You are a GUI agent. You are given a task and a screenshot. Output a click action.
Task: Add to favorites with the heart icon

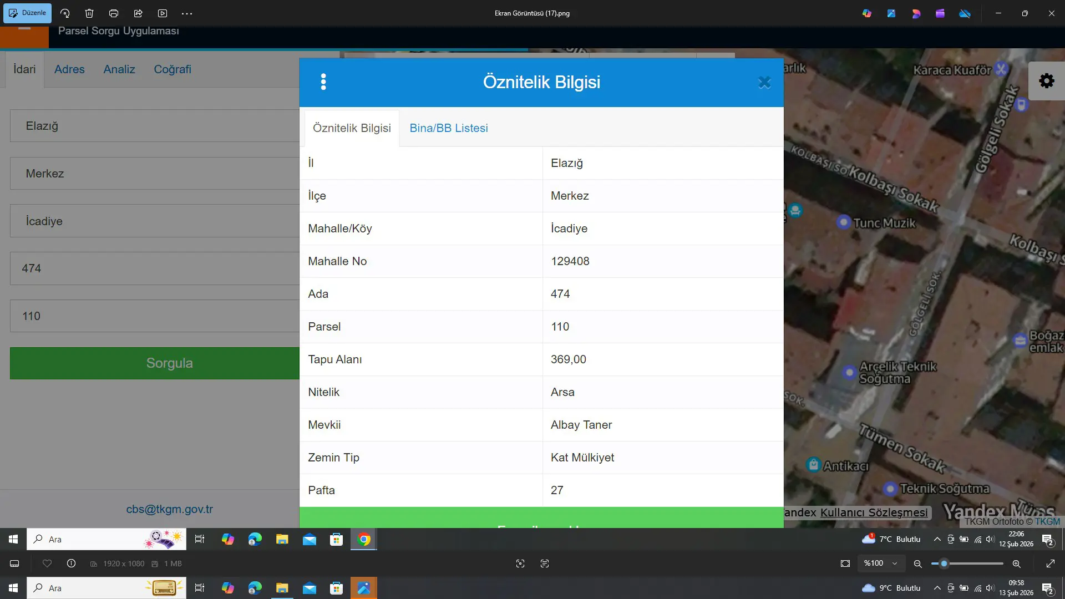coord(47,564)
